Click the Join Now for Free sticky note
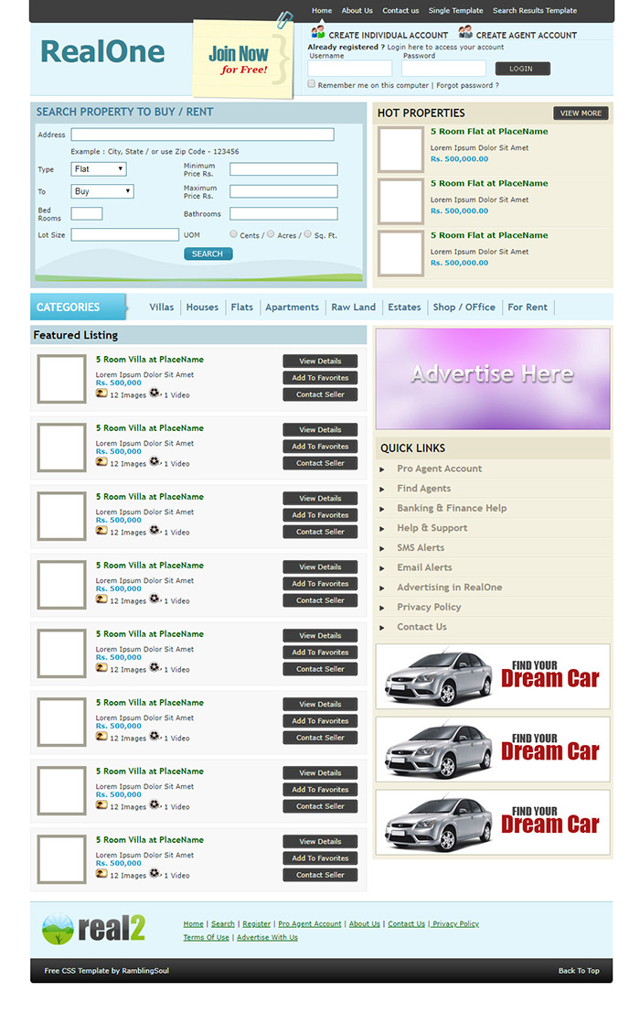 242,59
